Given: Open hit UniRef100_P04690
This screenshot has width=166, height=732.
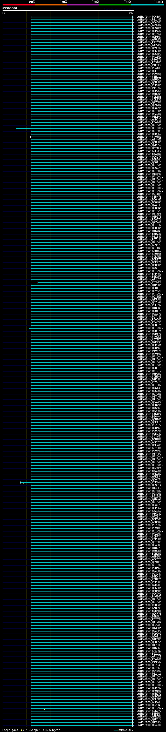Looking at the screenshot, I should point(149,17).
